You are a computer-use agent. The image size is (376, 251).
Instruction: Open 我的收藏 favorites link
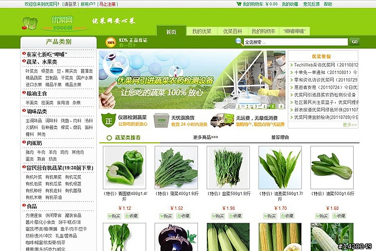[290, 4]
